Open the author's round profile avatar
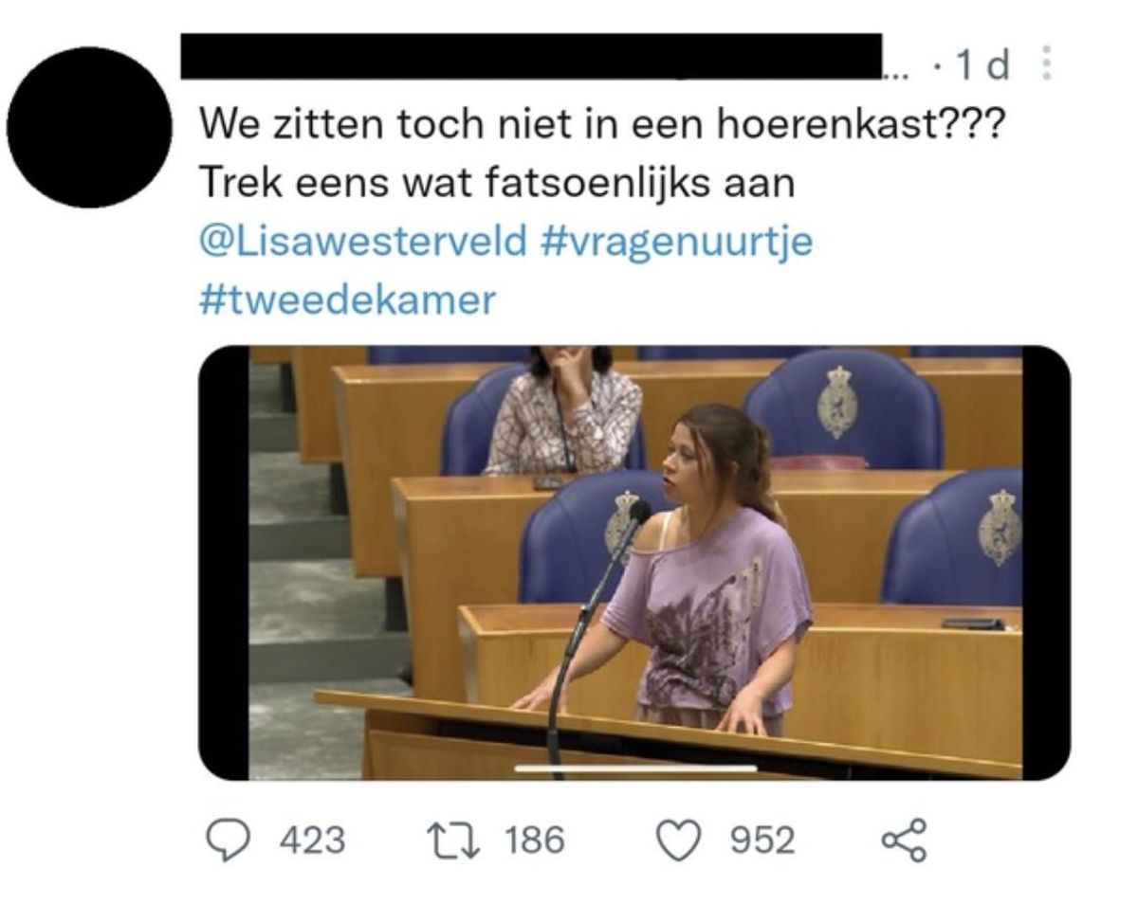 tap(88, 126)
